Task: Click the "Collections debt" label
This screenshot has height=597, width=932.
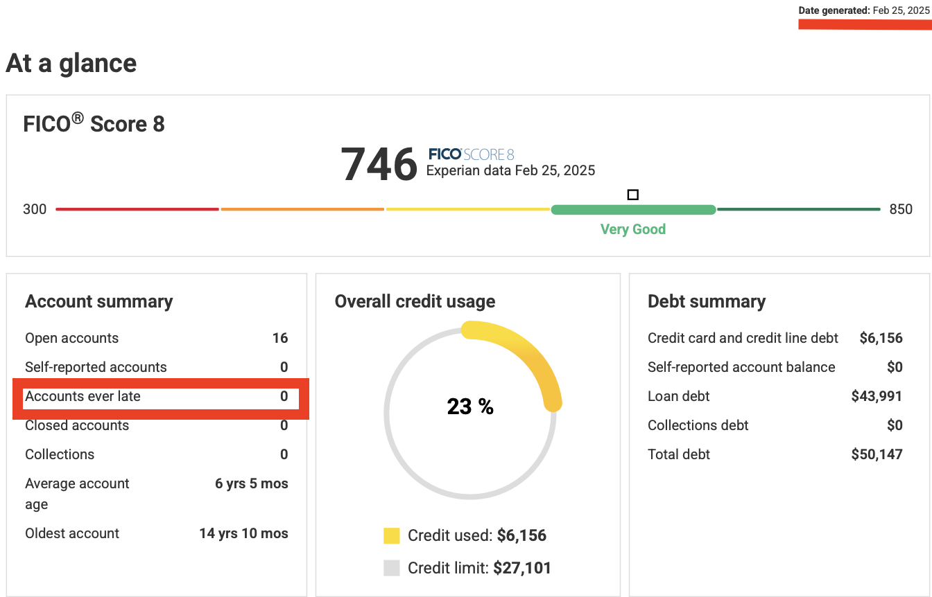Action: [698, 425]
